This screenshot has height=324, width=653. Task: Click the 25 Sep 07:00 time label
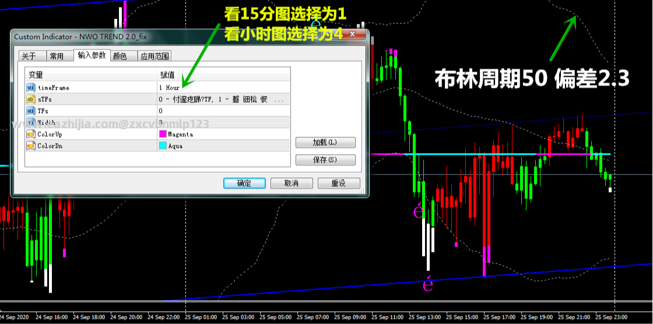tap(311, 318)
